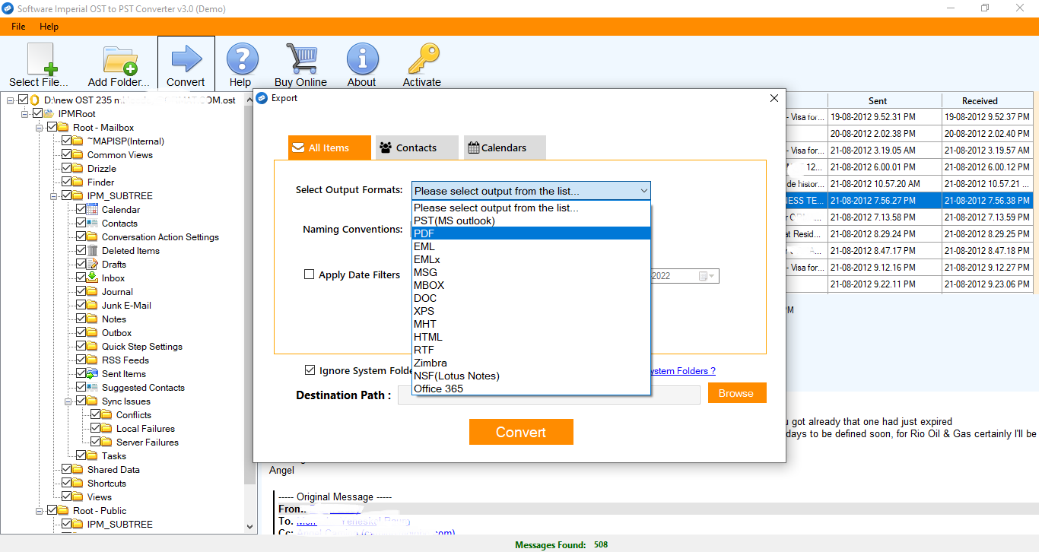Open the Select Output Formats dropdown
Image resolution: width=1042 pixels, height=552 pixels.
click(x=531, y=191)
